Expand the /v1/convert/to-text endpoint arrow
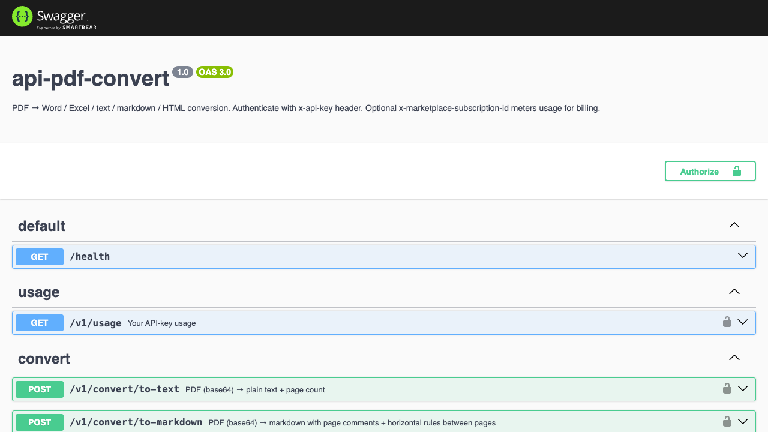Image resolution: width=768 pixels, height=432 pixels. (743, 389)
